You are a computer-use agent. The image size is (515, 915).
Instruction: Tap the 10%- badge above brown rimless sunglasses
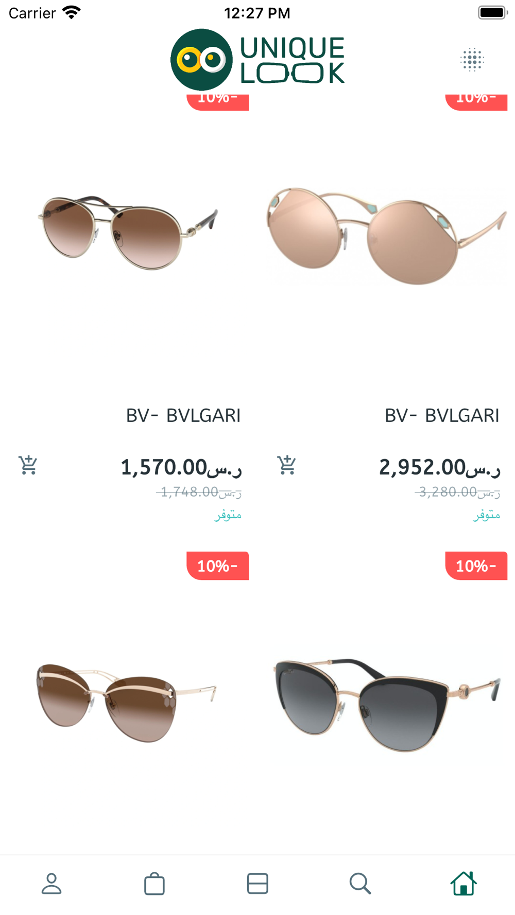point(217,566)
